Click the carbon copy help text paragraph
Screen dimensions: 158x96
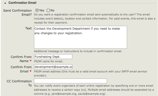(x=94, y=90)
